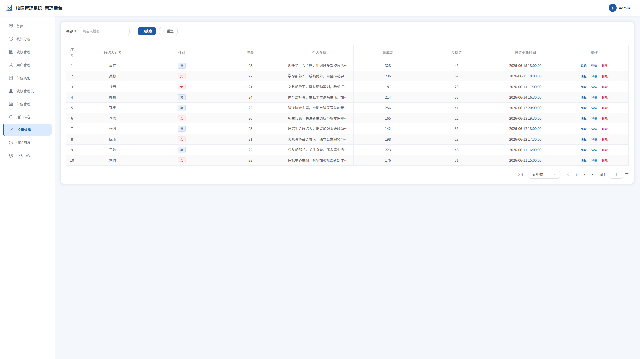Open 统计分析 menu item
Screen dimensions: 640x359
(27, 39)
